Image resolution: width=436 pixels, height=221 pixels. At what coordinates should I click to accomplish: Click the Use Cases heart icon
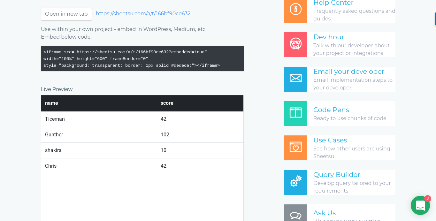coord(295,148)
